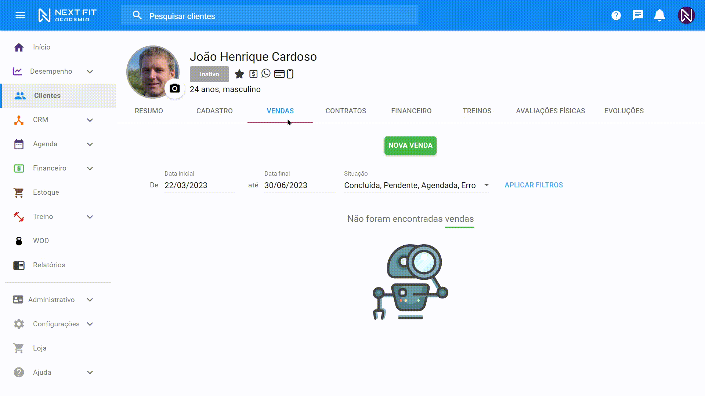
Task: Open the RESUMO tab
Action: (149, 111)
